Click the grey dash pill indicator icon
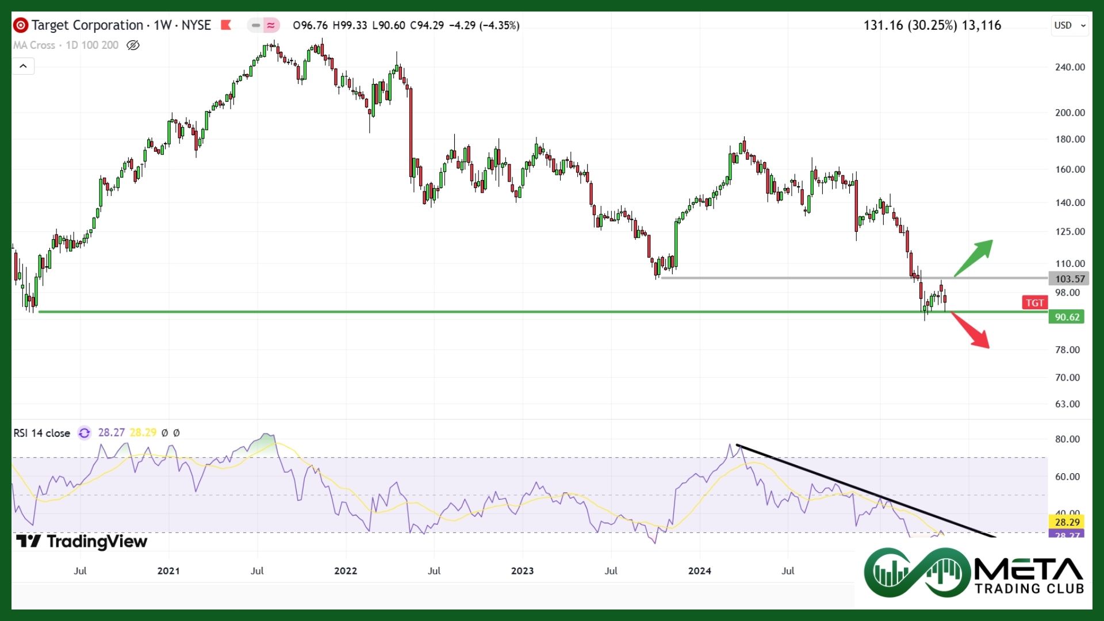This screenshot has height=621, width=1104. pos(255,25)
